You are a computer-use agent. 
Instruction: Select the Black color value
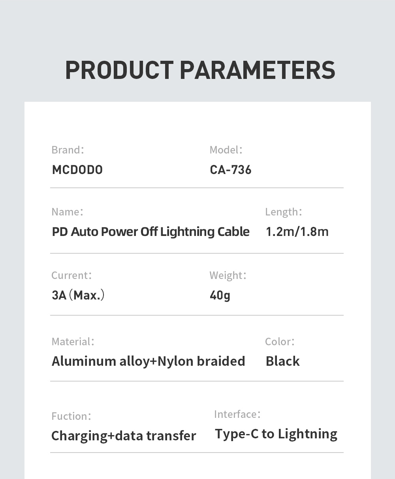[283, 361]
